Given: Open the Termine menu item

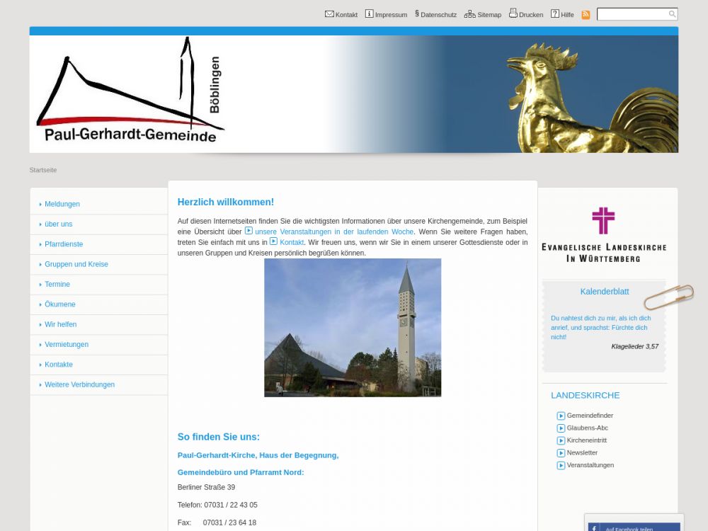Looking at the screenshot, I should (57, 285).
